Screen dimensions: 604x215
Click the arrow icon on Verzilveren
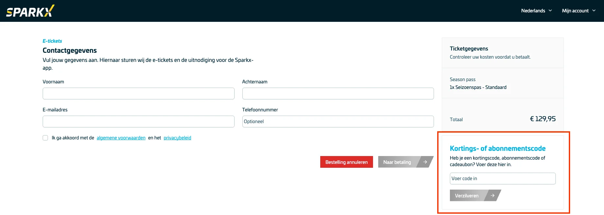(x=493, y=195)
